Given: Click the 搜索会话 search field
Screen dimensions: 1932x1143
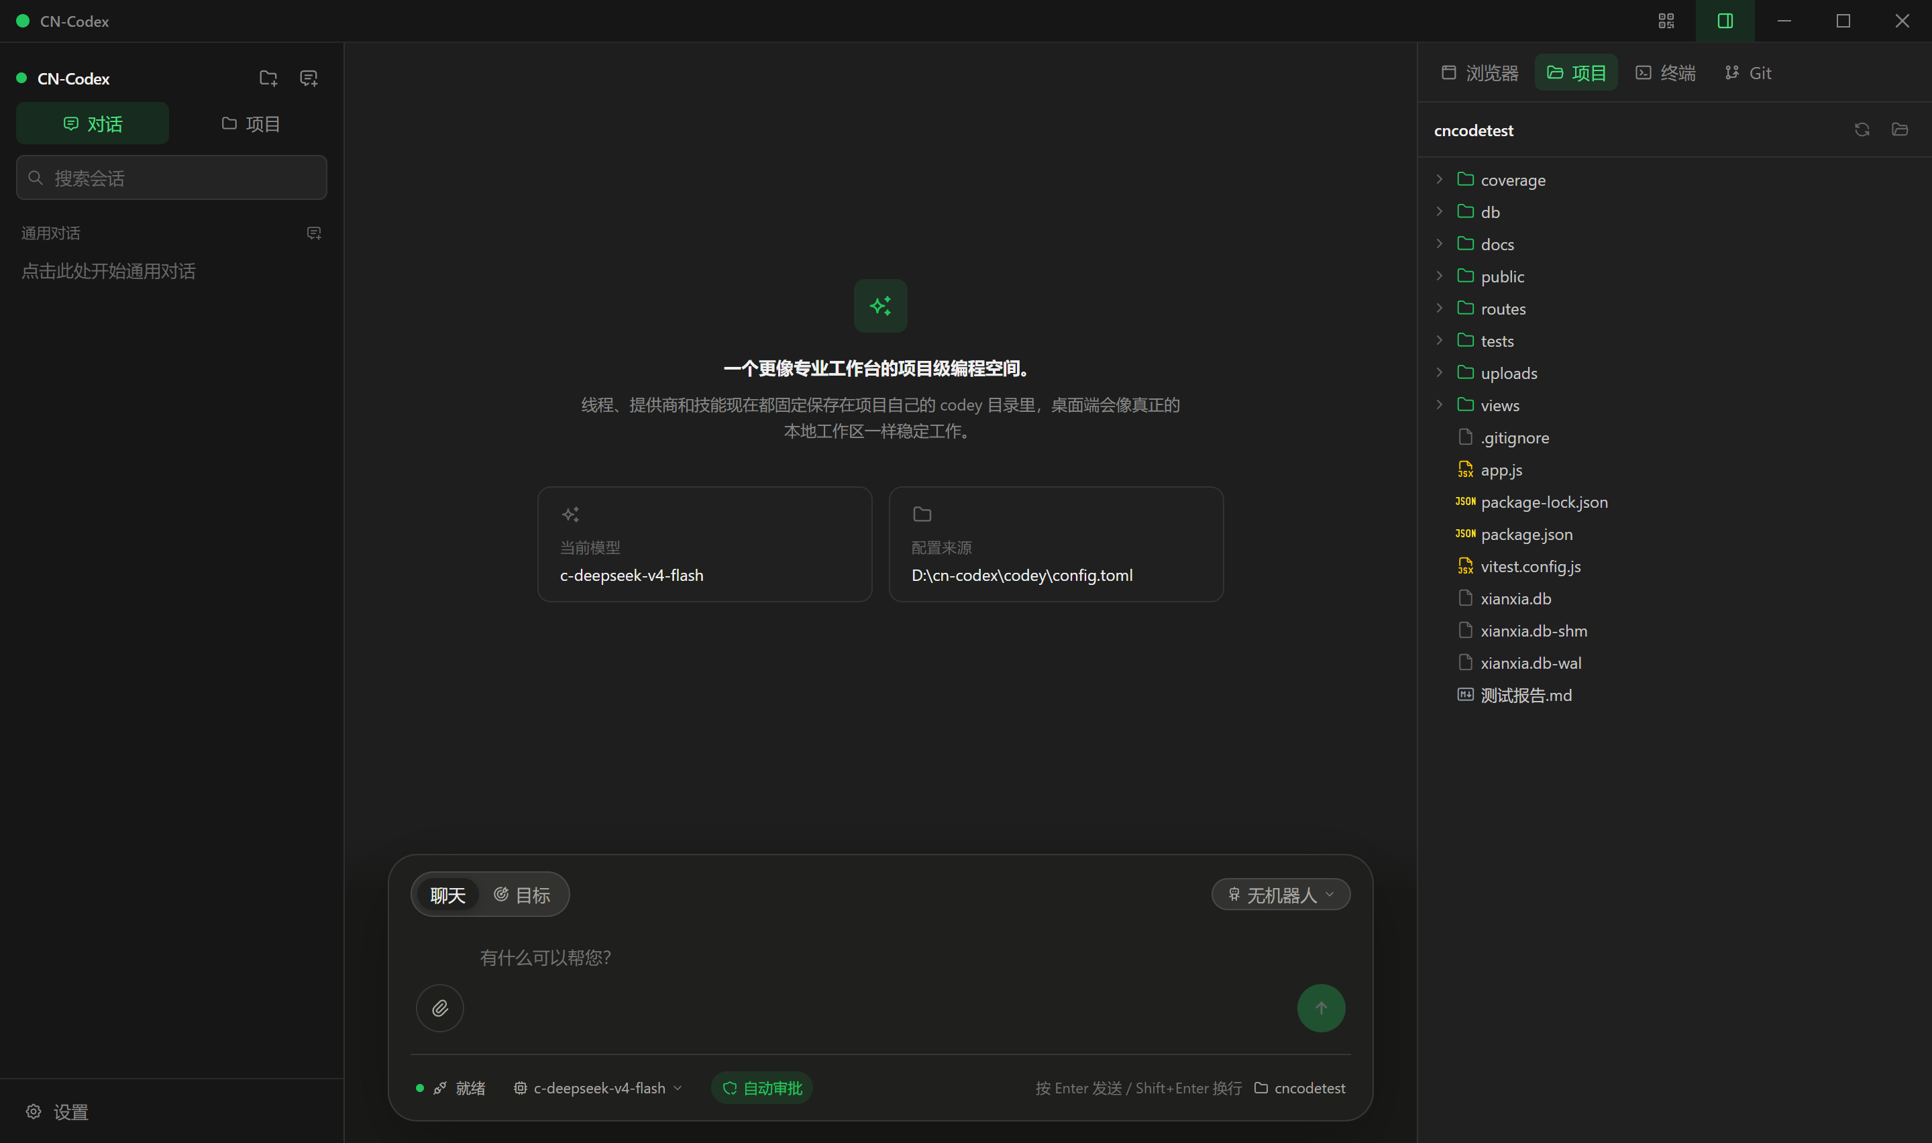Looking at the screenshot, I should tap(172, 178).
